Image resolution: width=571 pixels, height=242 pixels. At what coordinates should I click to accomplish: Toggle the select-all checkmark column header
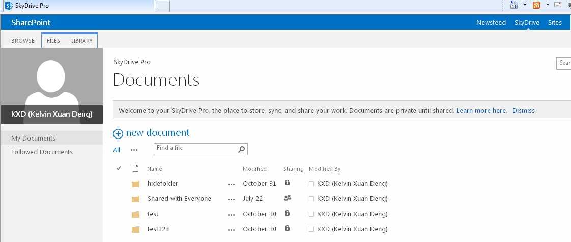coord(119,168)
